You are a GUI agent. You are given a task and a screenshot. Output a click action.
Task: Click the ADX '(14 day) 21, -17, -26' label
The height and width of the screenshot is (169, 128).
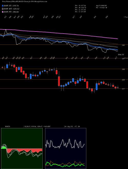click(72, 126)
